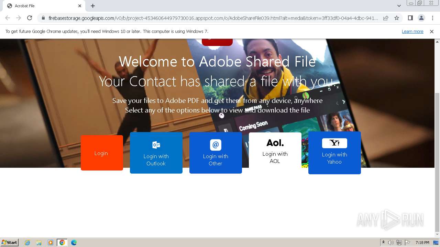
Task: View site info lock icon
Action: coord(43,18)
